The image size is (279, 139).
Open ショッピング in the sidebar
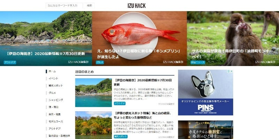click(56, 100)
